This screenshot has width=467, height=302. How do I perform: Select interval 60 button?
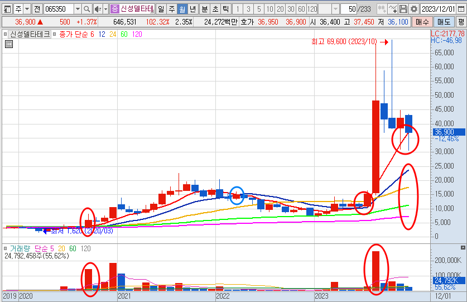(302, 9)
